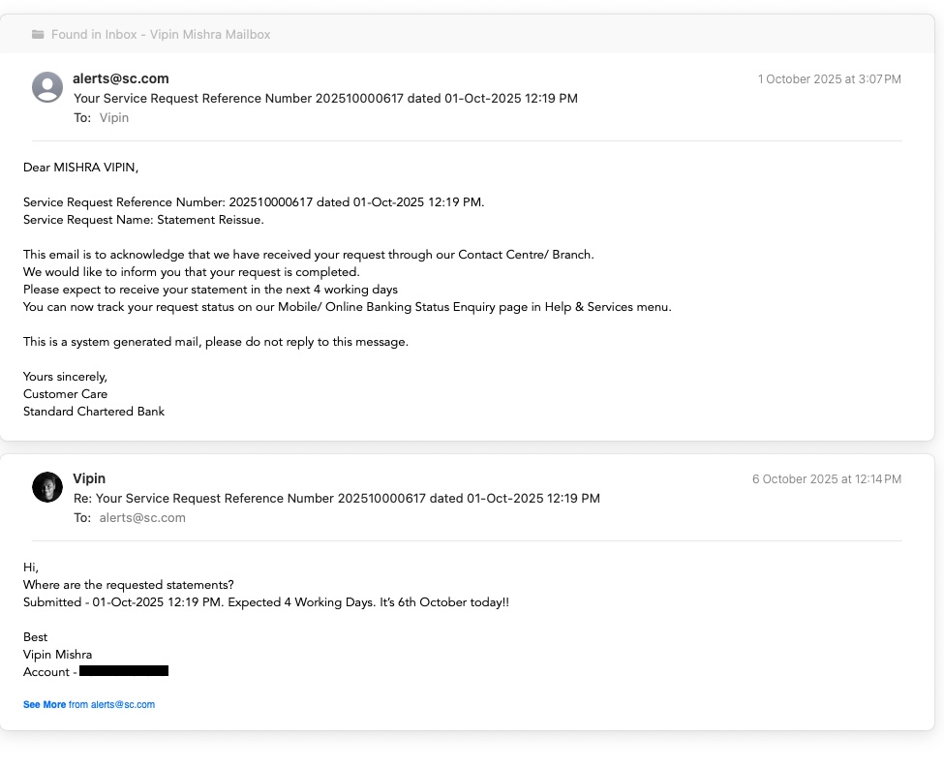The height and width of the screenshot is (768, 944).
Task: Click timestamp '1 October 2025 at 3:07 PM'
Action: (x=829, y=78)
